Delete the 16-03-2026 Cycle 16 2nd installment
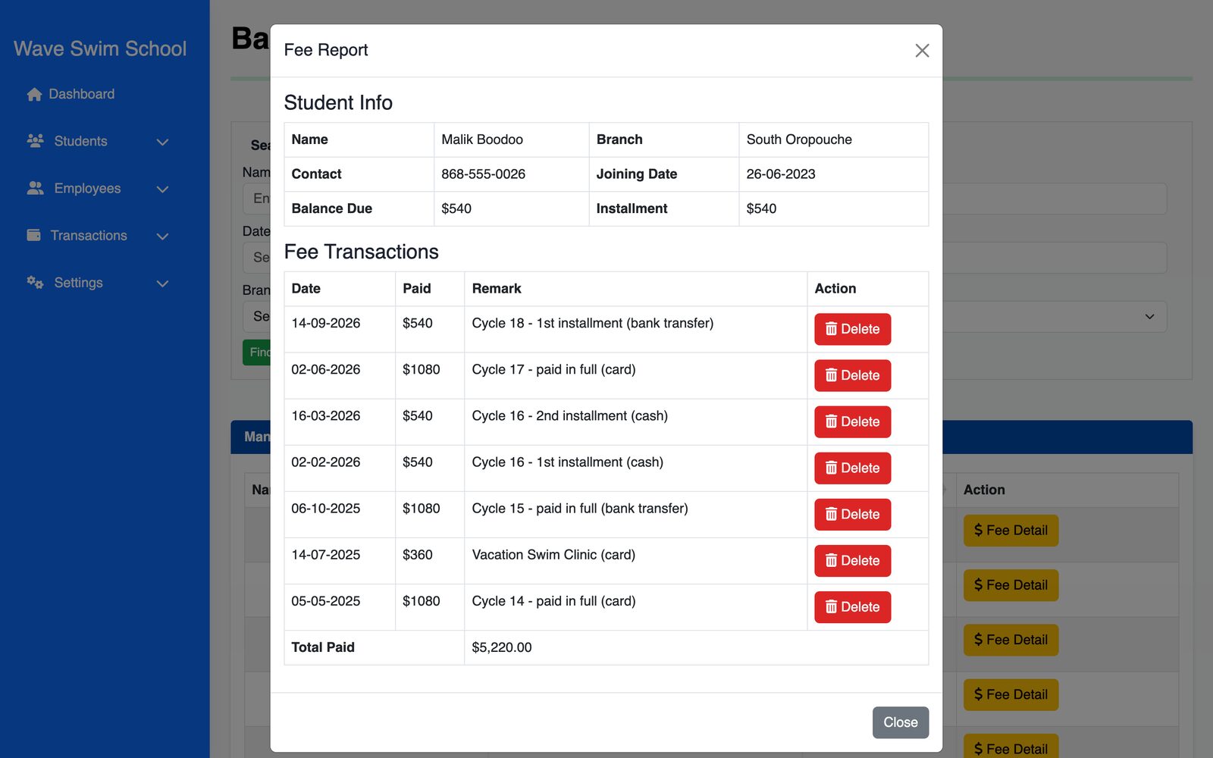1213x758 pixels. click(x=852, y=421)
